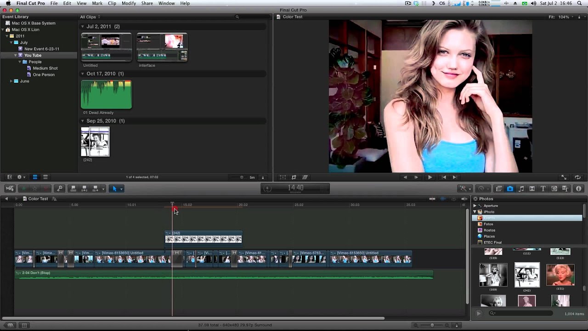Open clip appearance switch in event browser
Screen dimensions: 588x331
coord(263,177)
